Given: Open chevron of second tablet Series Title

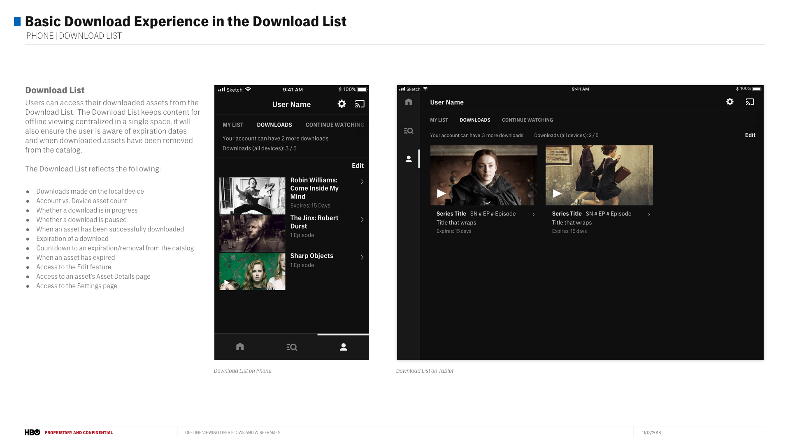Looking at the screenshot, I should [x=649, y=215].
